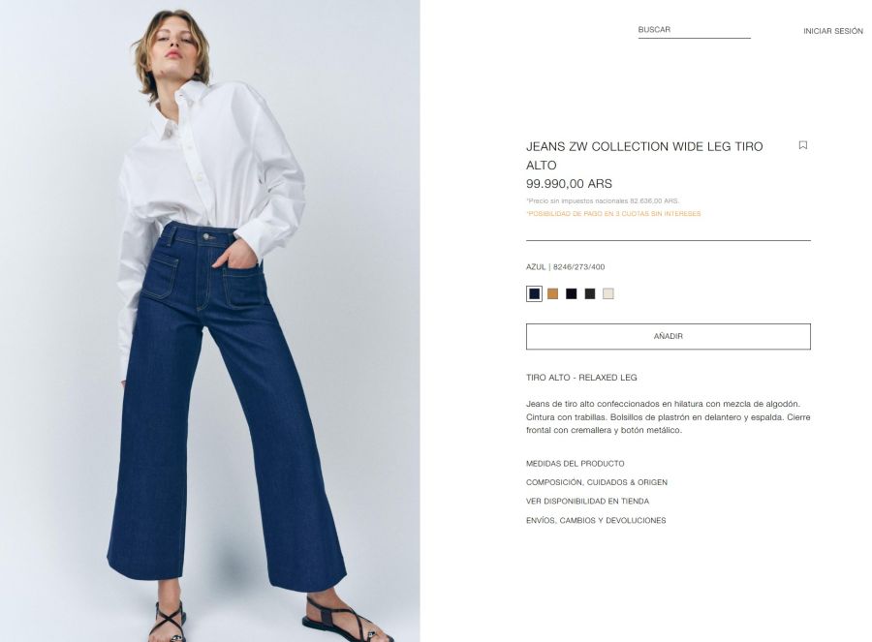Image resolution: width=872 pixels, height=642 pixels.
Task: Pick the third swatch, solid black
Action: (571, 293)
